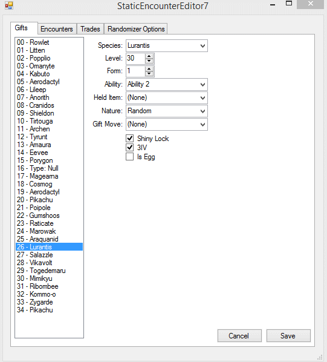Minimize the StaticEncounterEditor7 window
This screenshot has height=362, width=327.
(x=273, y=5)
